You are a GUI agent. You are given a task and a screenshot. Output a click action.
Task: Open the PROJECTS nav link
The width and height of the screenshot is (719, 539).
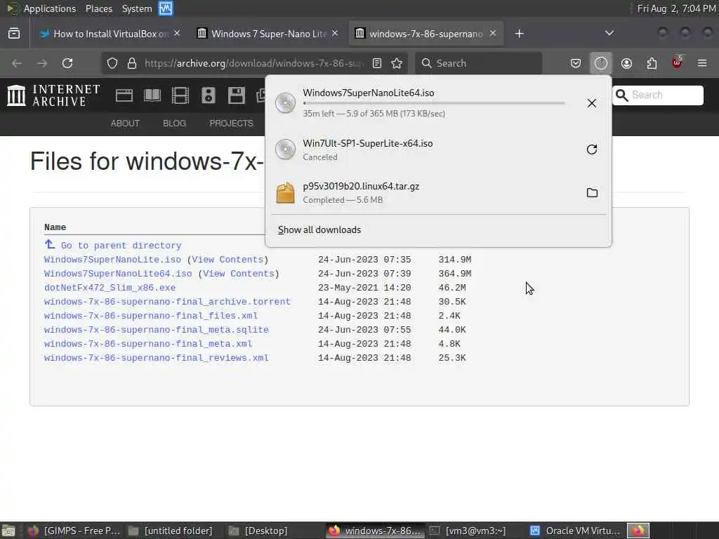point(231,124)
